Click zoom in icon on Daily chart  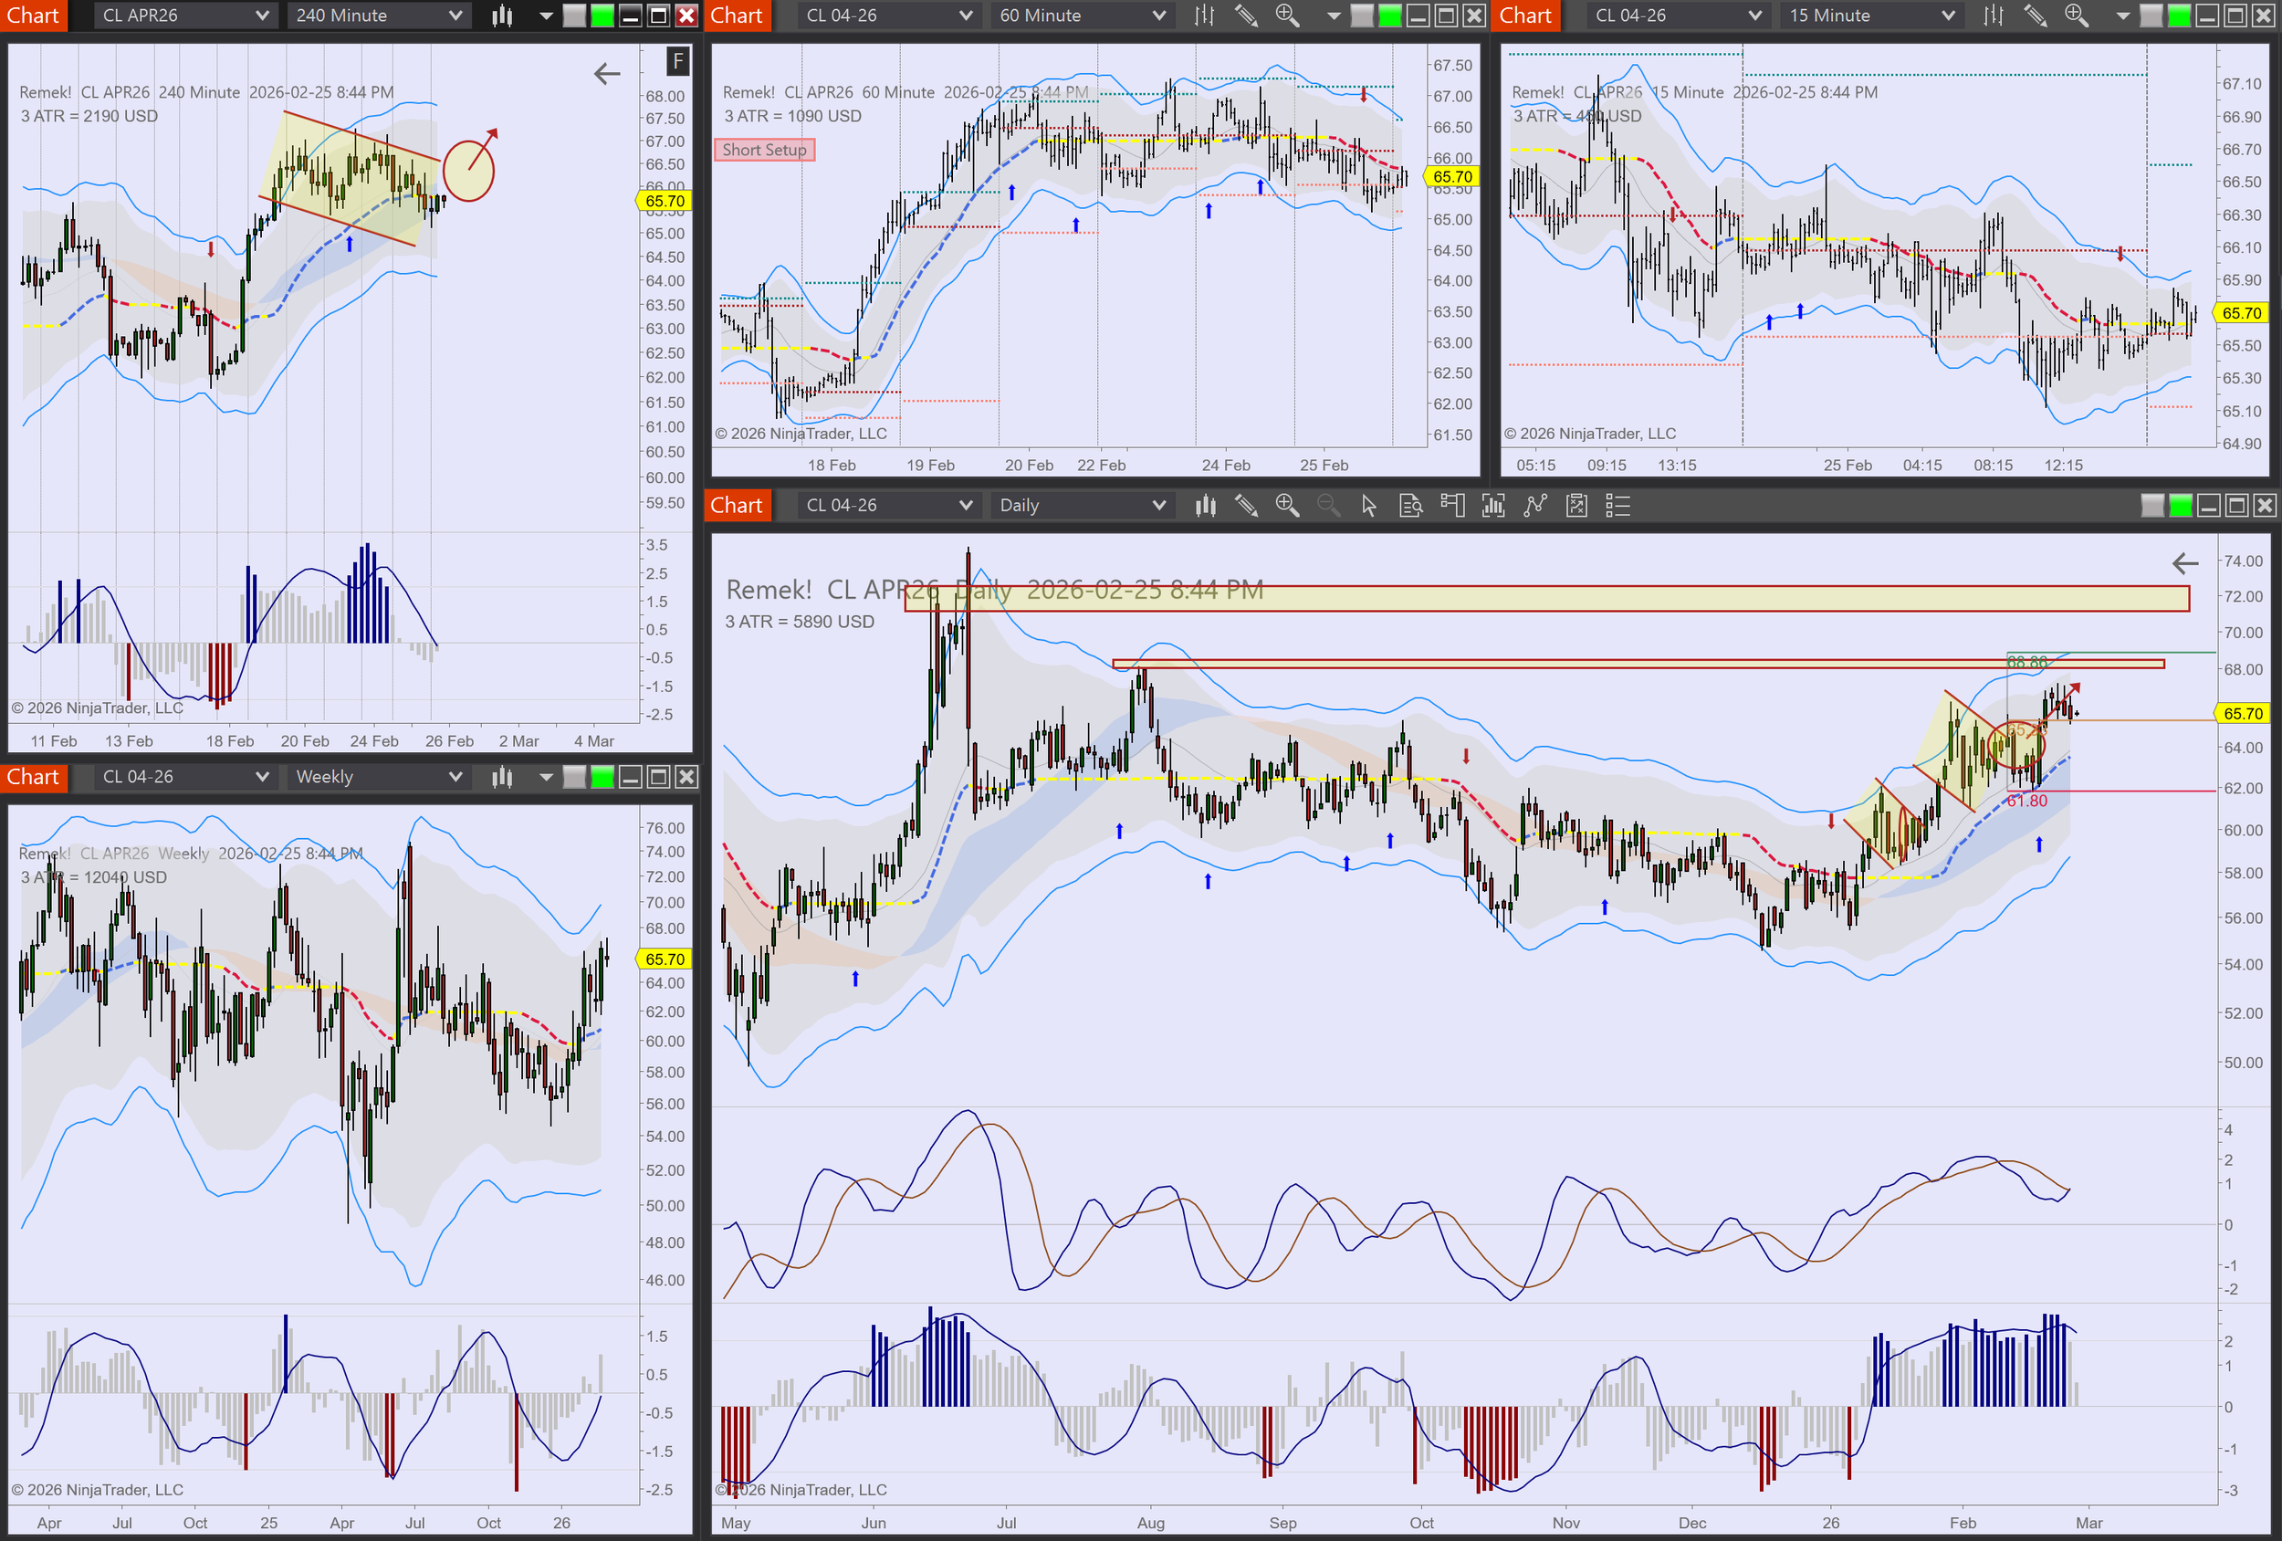pyautogui.click(x=1286, y=506)
